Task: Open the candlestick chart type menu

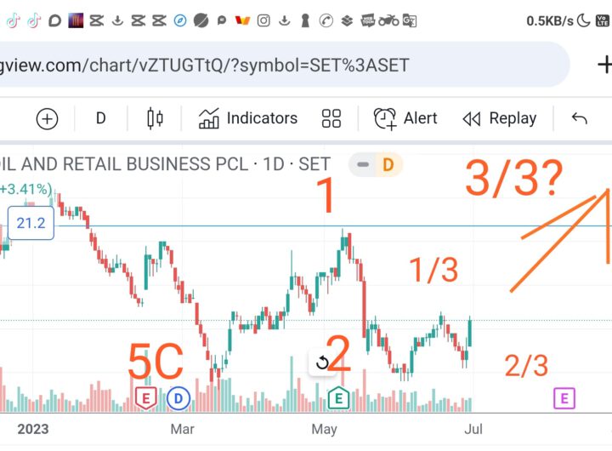Action: (x=155, y=118)
